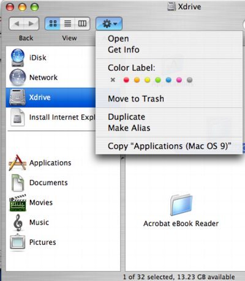
Task: Choose Move to Trash
Action: (x=169, y=99)
